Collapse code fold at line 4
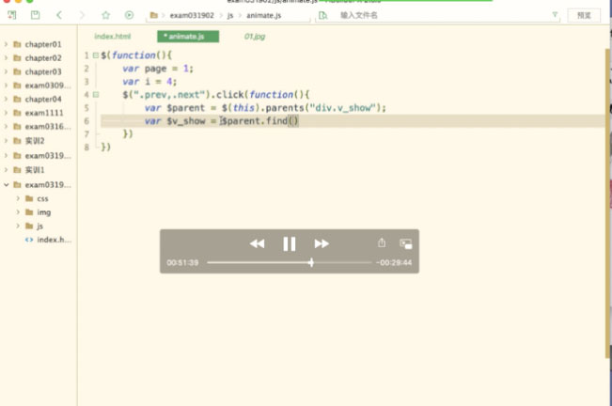This screenshot has height=406, width=612. 95,95
